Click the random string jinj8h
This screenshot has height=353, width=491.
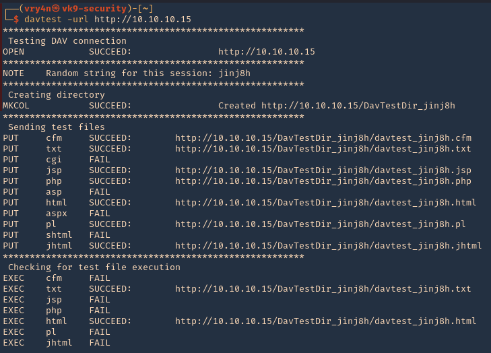tap(234, 73)
